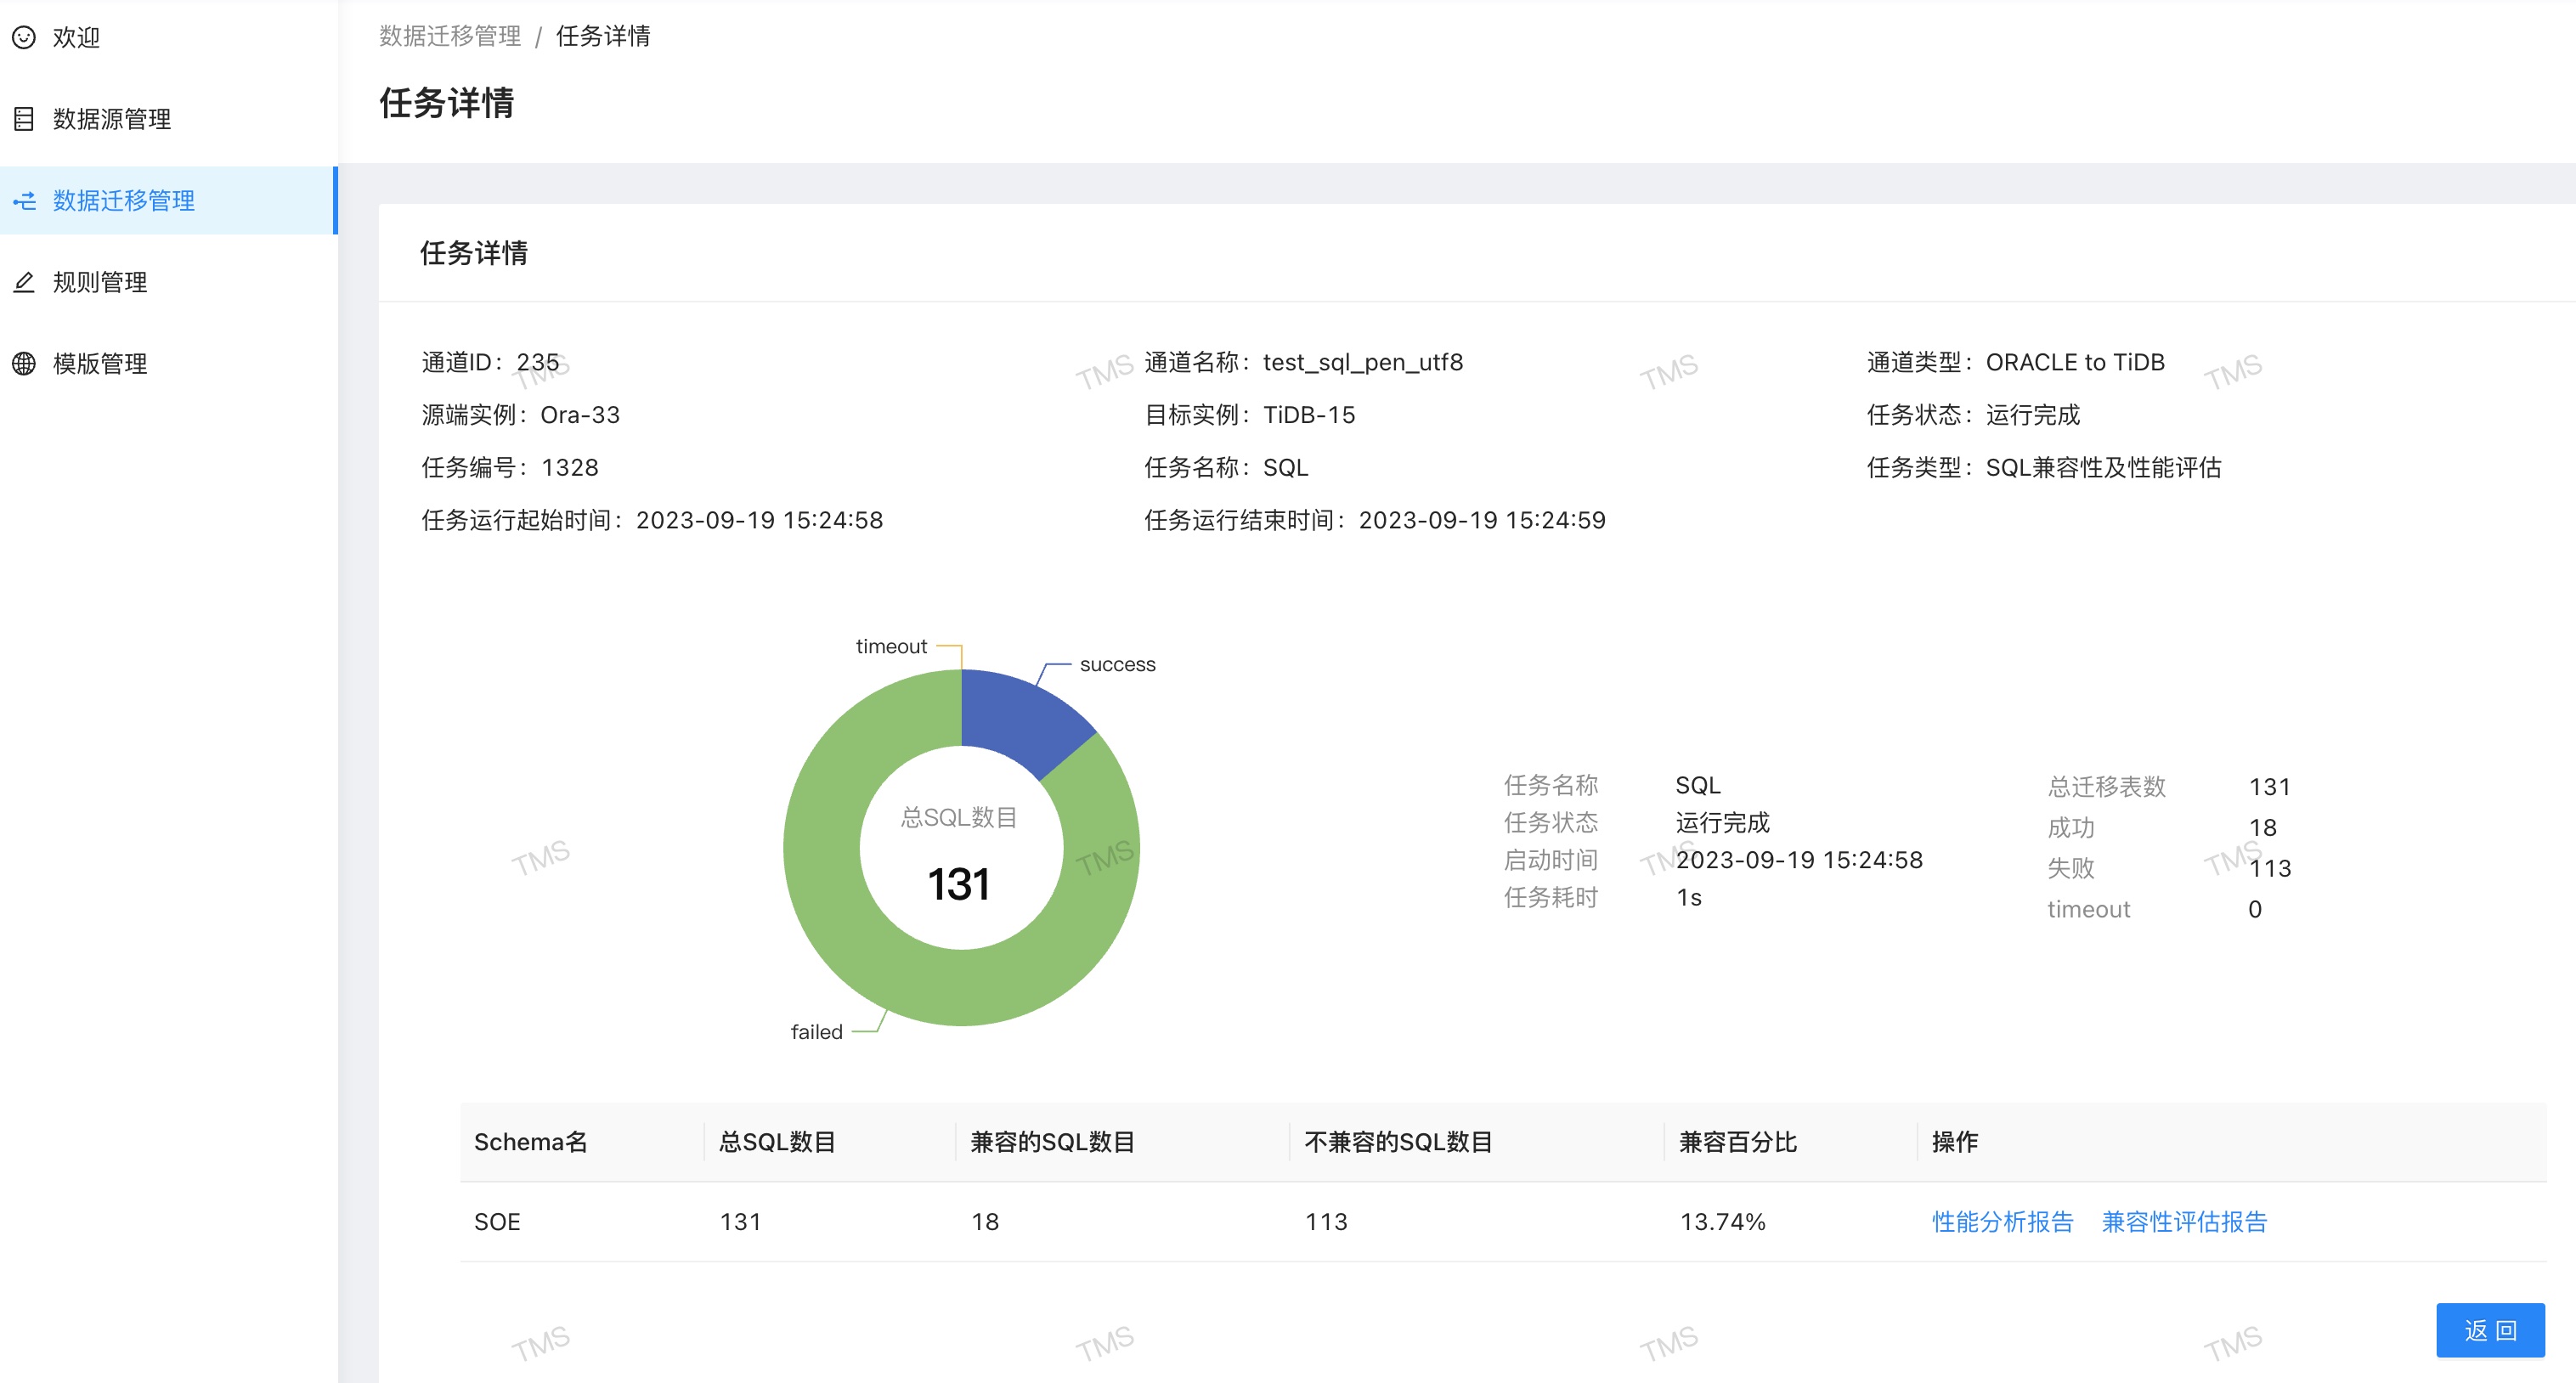Open the 兼容性评估报告 report link
This screenshot has height=1383, width=2576.
coord(2185,1222)
